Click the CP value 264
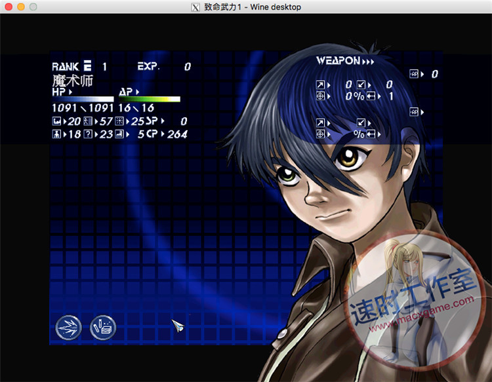Image resolution: width=492 pixels, height=382 pixels. (x=177, y=134)
